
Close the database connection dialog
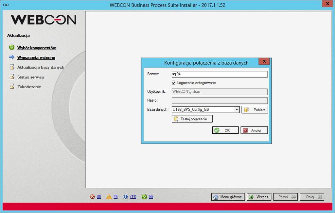click(x=264, y=61)
